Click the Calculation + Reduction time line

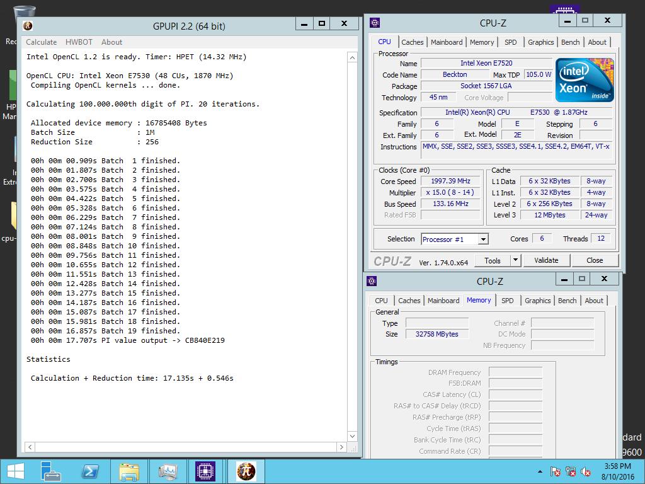132,378
